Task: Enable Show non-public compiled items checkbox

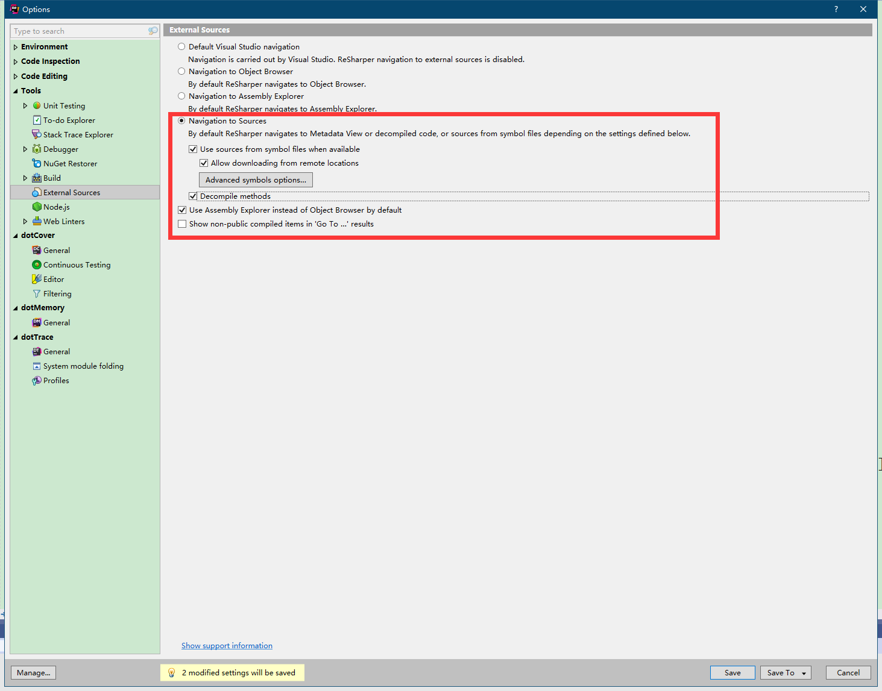Action: 182,224
